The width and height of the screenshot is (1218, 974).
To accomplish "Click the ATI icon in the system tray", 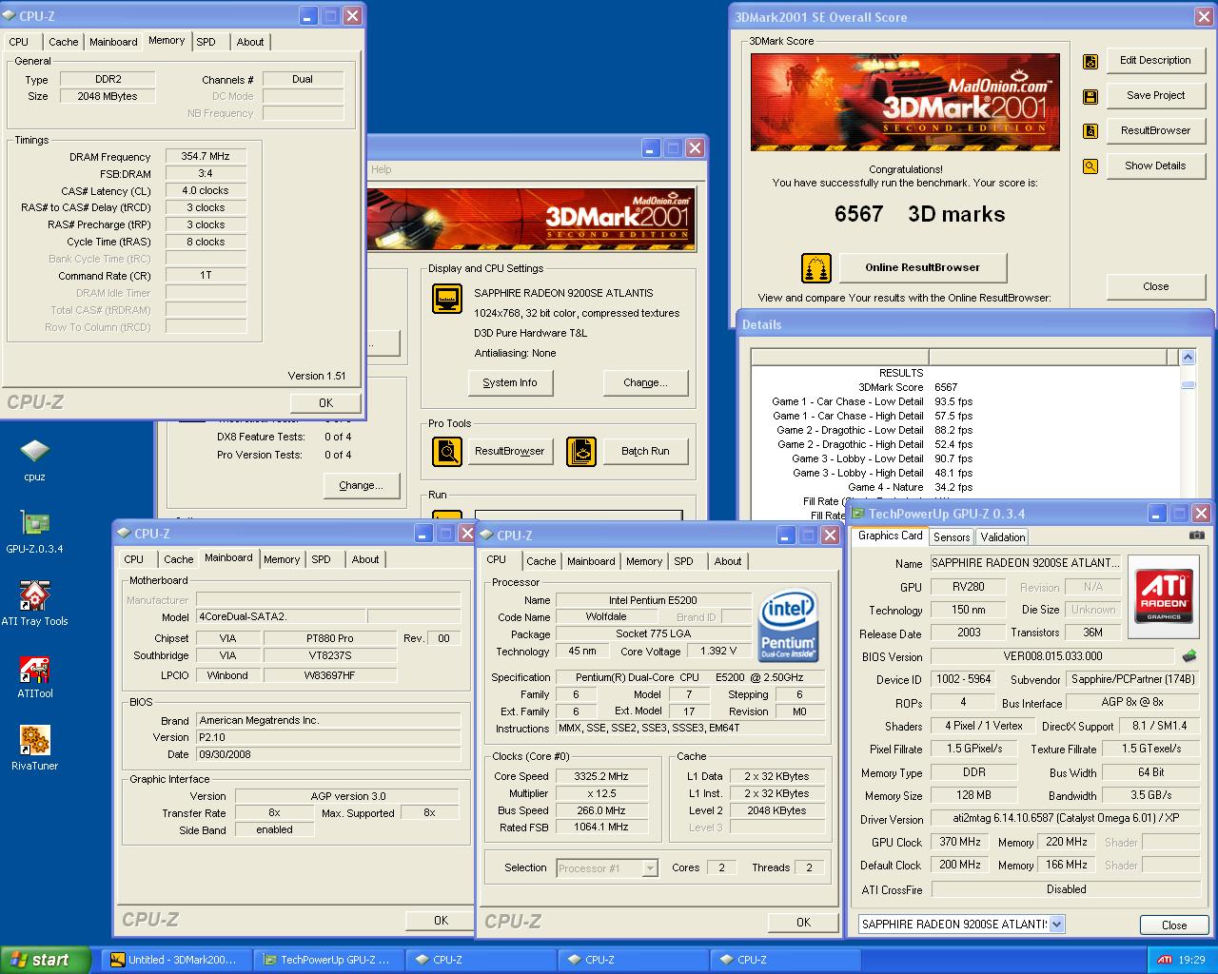I will coord(1164,960).
